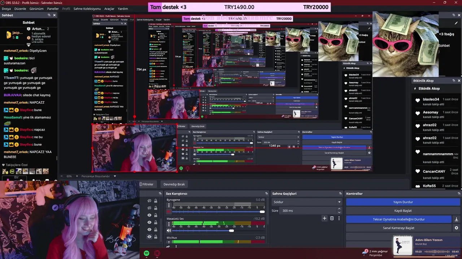Float the Kontroller panel
The width and height of the screenshot is (462, 259).
point(459,194)
